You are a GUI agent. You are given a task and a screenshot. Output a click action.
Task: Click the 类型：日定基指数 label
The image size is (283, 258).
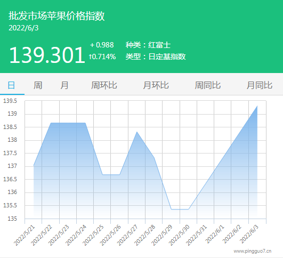tap(156, 57)
